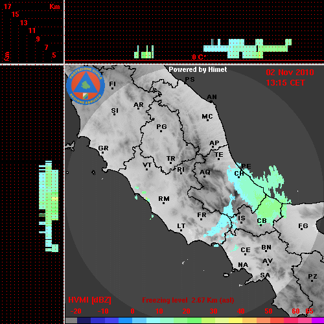
Task: Click the HVMI [dBZ] legend title
Action: [x=89, y=300]
